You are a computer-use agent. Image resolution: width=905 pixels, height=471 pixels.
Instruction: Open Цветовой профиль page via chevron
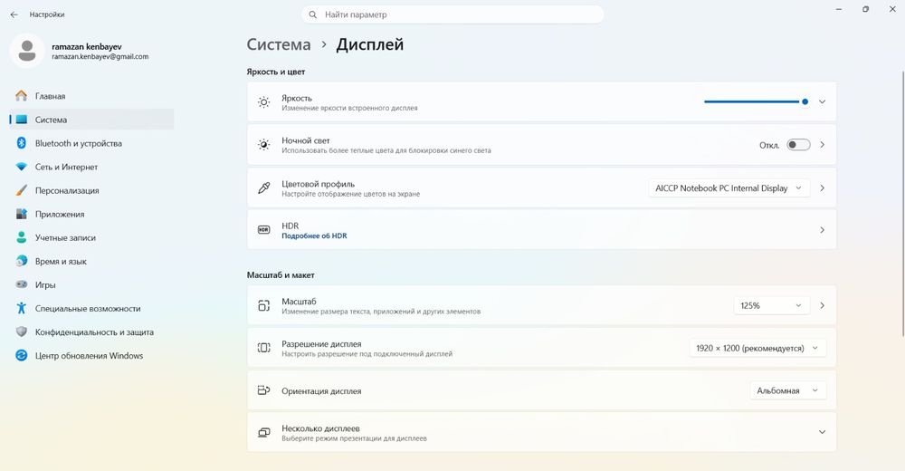click(x=822, y=187)
